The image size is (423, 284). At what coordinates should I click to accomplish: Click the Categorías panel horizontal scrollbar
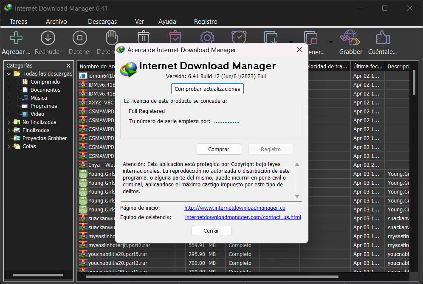(38, 275)
